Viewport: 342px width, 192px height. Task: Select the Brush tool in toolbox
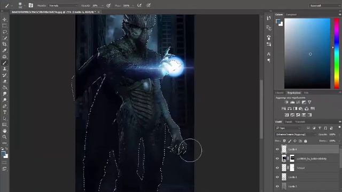pyautogui.click(x=4, y=63)
